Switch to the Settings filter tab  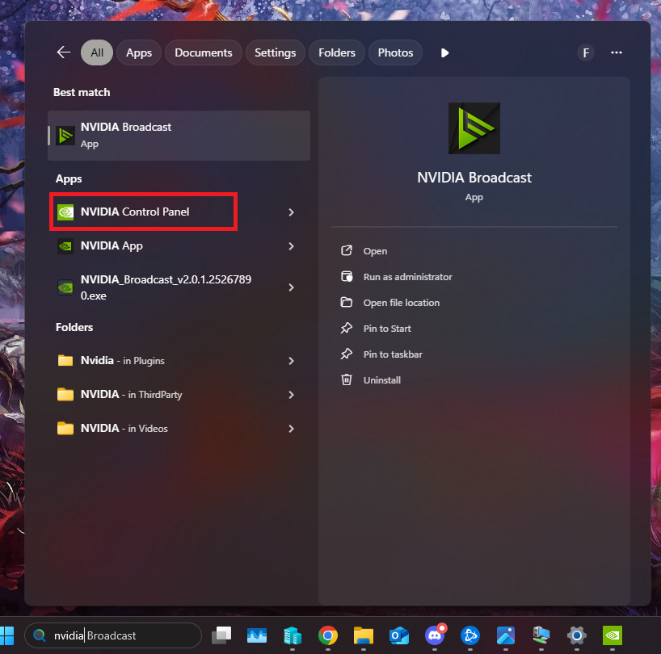(x=276, y=52)
